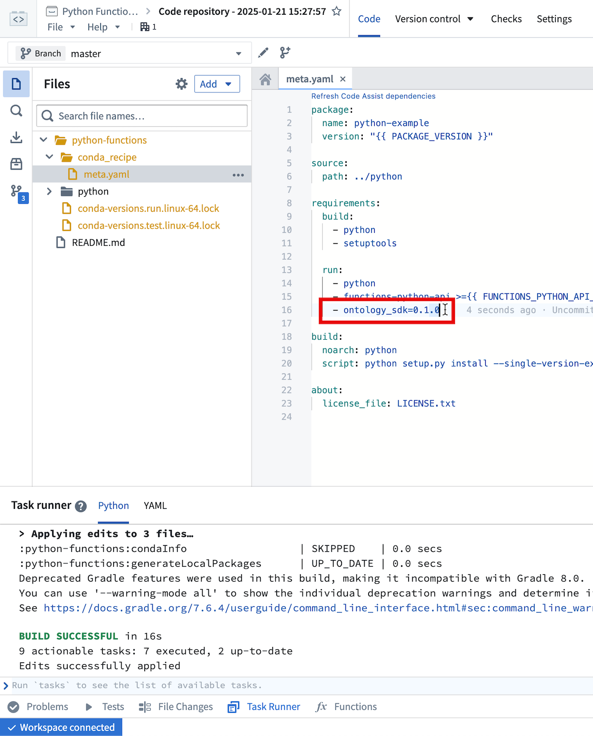
Task: Go to the Checks tab
Action: click(506, 19)
